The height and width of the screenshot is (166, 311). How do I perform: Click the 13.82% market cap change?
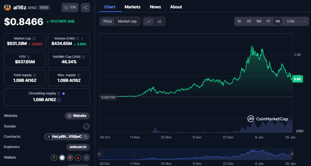pyautogui.click(x=37, y=44)
